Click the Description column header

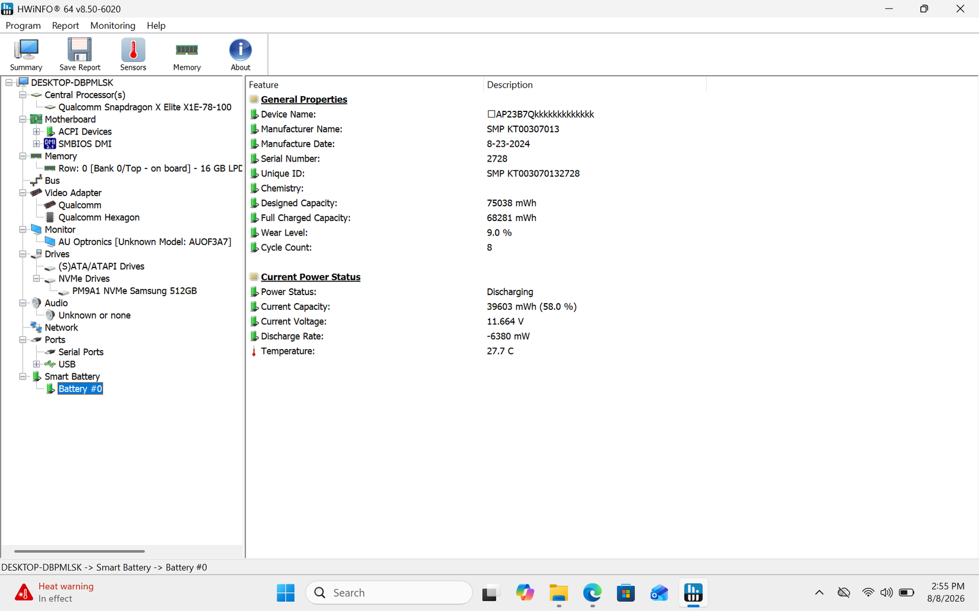(x=595, y=85)
